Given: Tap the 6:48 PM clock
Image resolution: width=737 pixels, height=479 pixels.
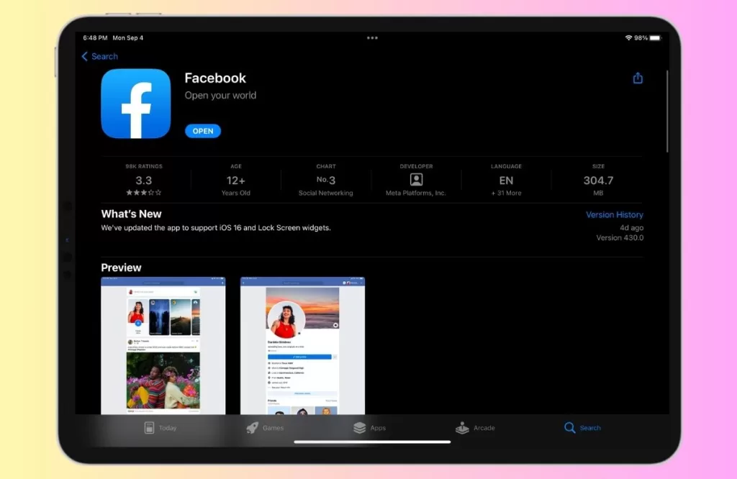Looking at the screenshot, I should point(95,37).
